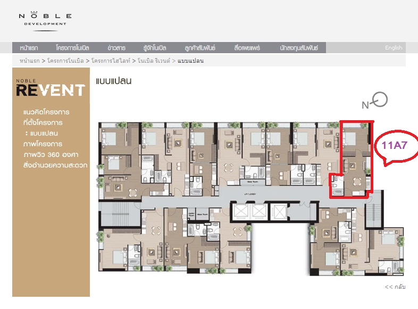Click the << กลับ back link

tap(395, 287)
